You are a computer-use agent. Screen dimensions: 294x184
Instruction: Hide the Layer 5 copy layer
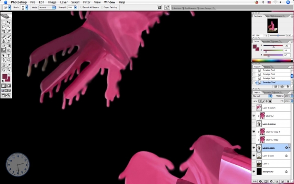click(254, 148)
